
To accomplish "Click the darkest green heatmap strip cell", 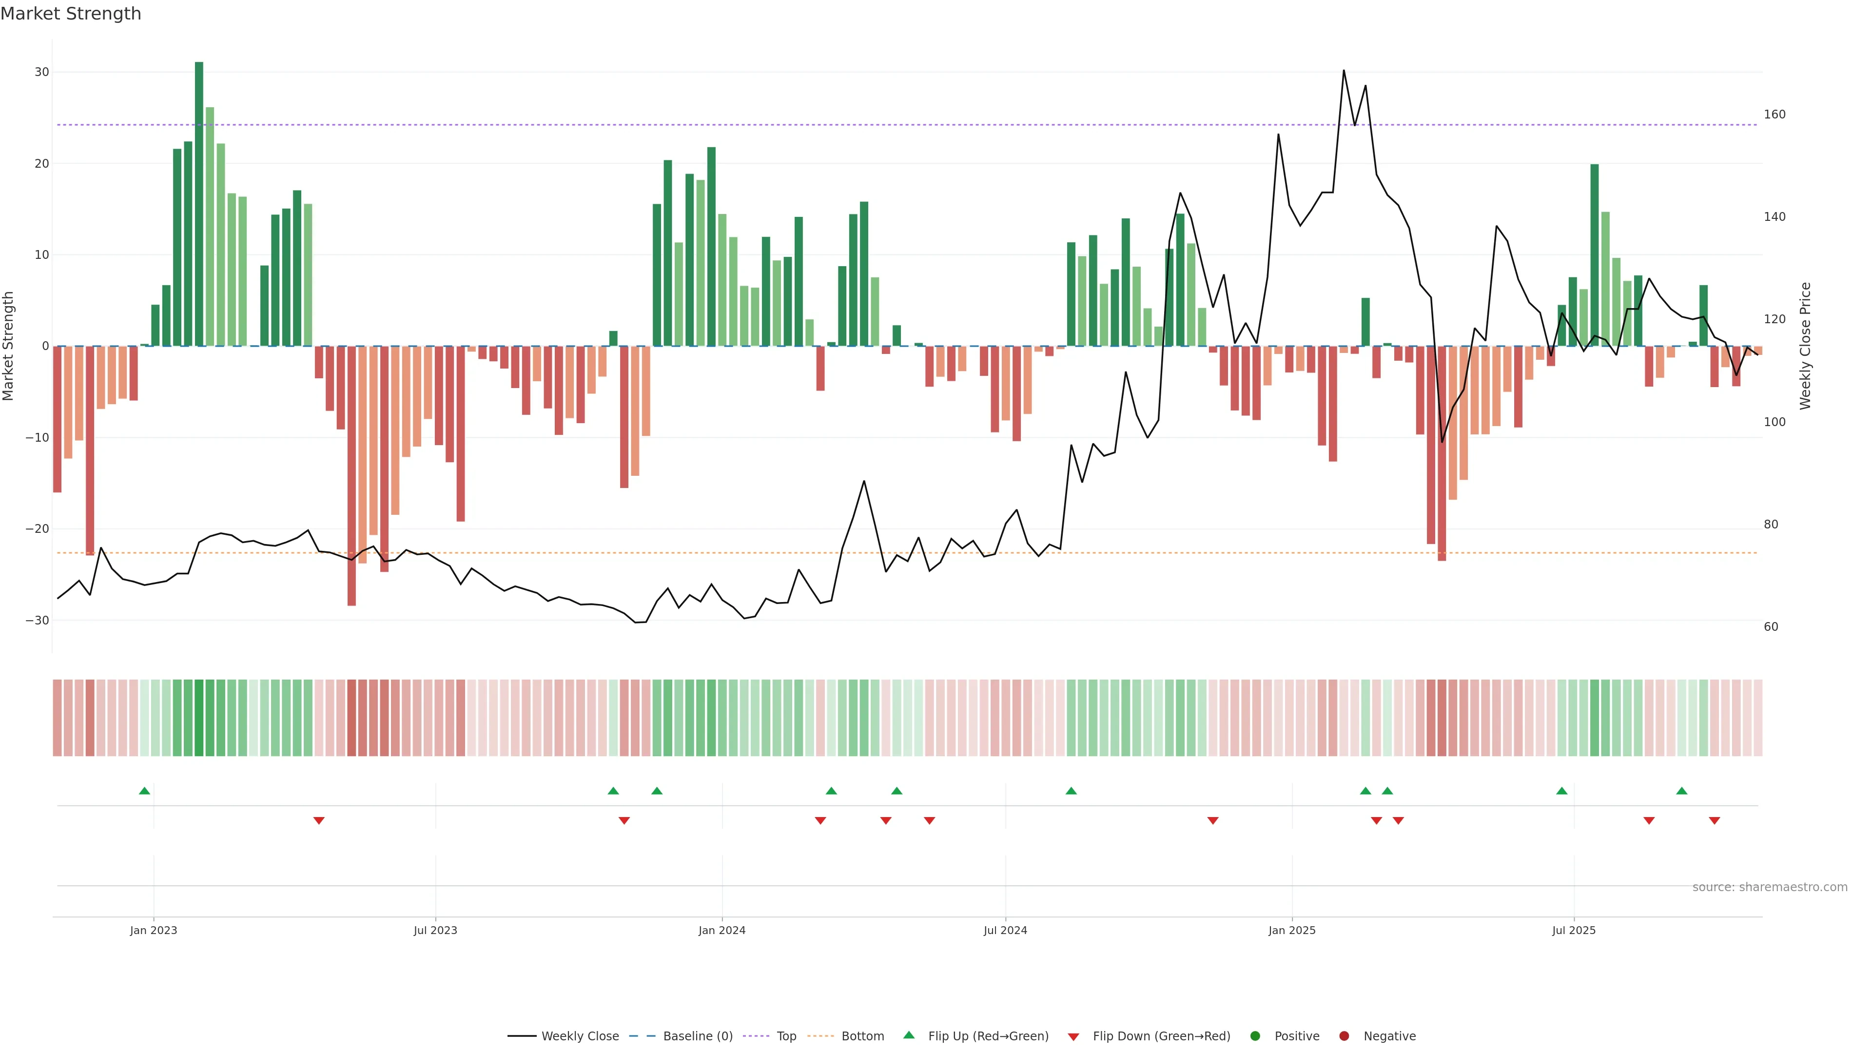I will pyautogui.click(x=199, y=718).
